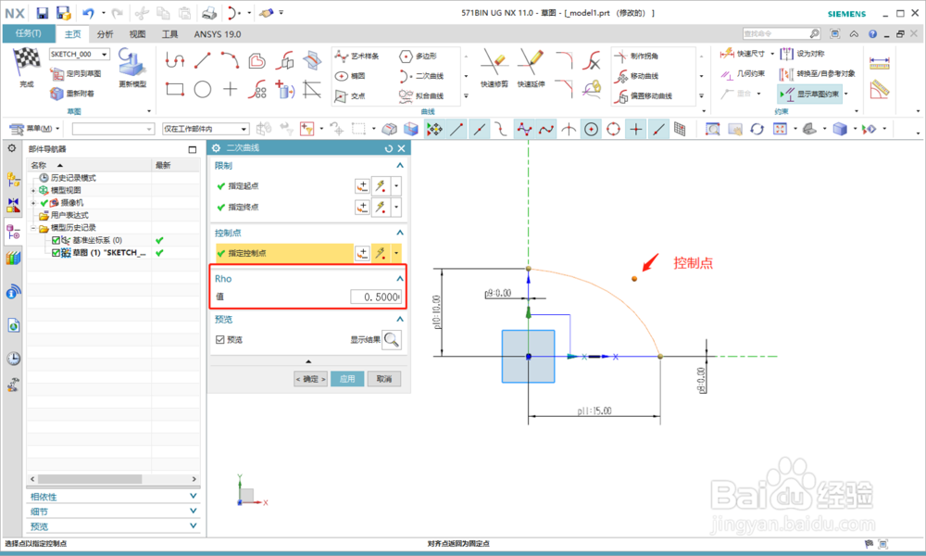Click the 几何约束 geometric constraints tool
This screenshot has height=556, width=926.
tap(743, 74)
